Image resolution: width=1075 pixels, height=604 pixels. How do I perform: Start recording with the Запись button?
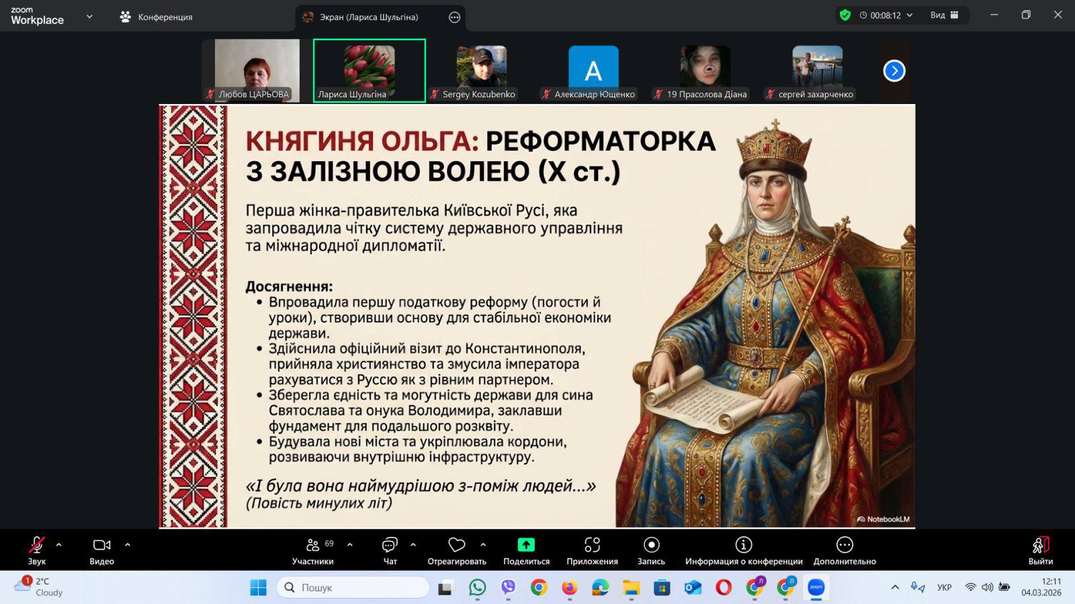point(651,550)
